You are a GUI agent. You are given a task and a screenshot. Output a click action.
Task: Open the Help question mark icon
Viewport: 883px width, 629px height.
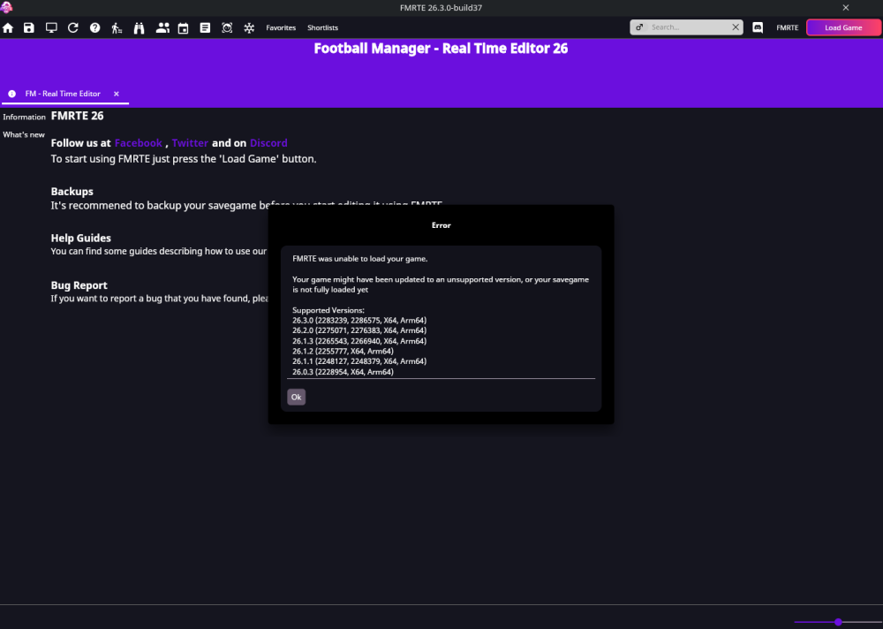coord(95,27)
